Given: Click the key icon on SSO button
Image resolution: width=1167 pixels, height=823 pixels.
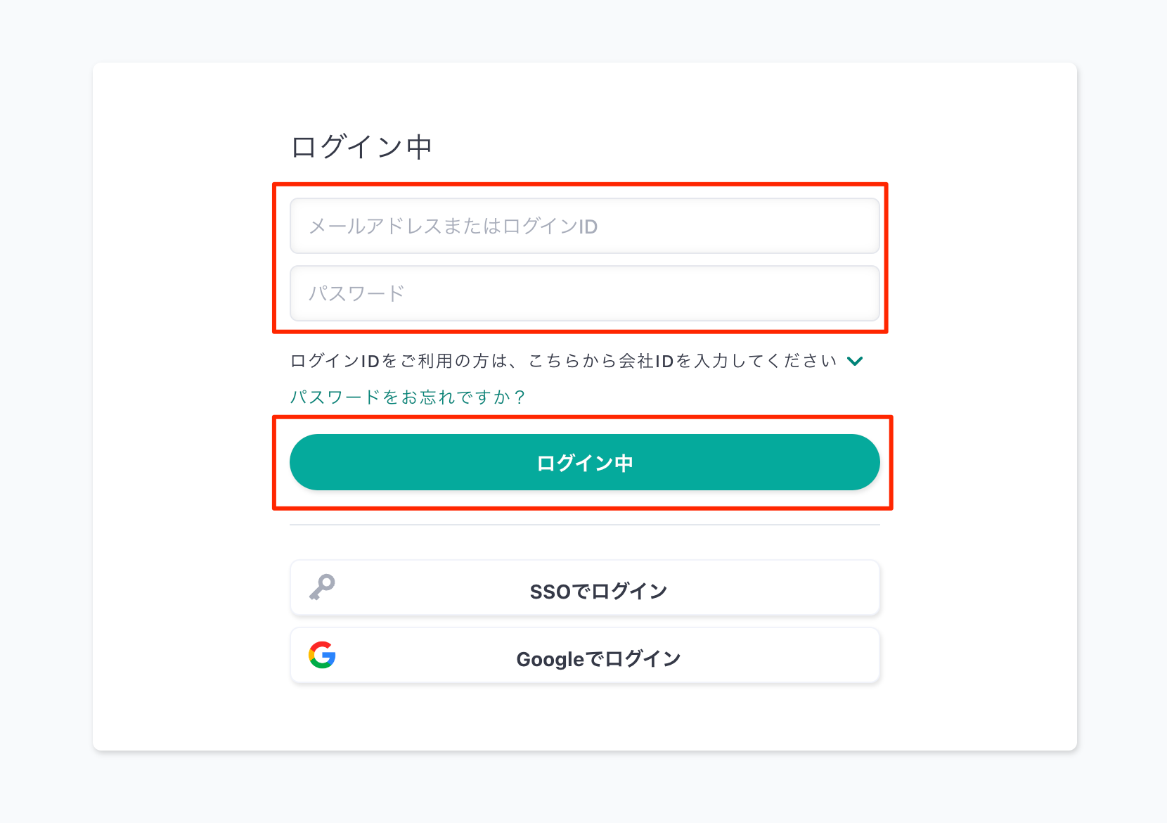Looking at the screenshot, I should (323, 587).
